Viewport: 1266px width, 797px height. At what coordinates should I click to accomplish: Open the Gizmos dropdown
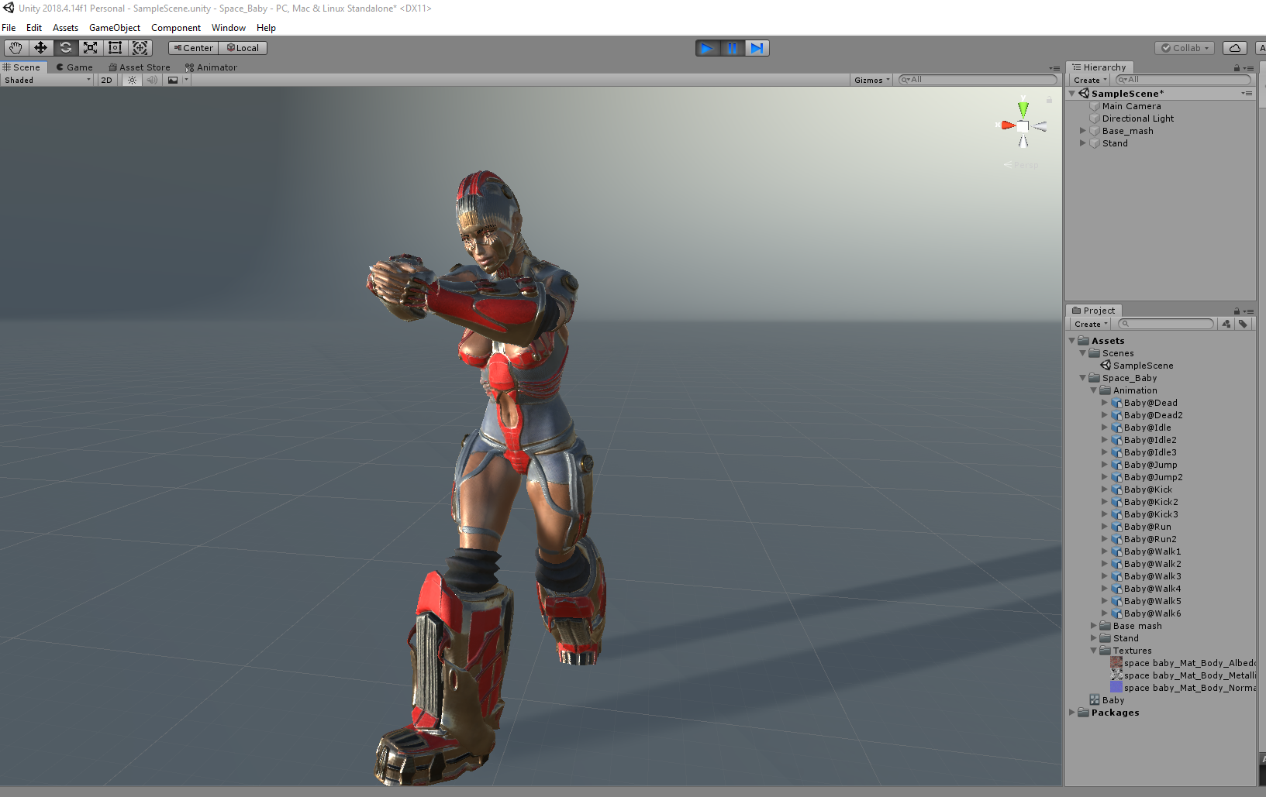(871, 80)
